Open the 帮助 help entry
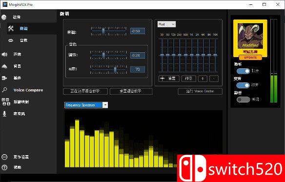The image size is (285, 182). tap(11, 167)
